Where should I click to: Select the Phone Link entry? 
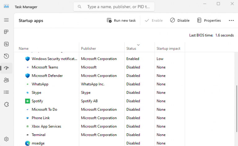coord(41,118)
